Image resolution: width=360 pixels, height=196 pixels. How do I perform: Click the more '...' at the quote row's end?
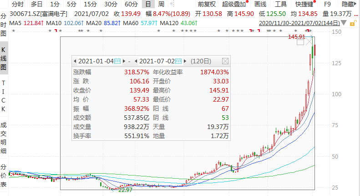click(x=356, y=14)
